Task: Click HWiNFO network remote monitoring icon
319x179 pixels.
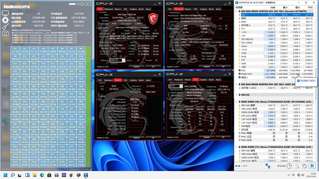Action: click(268, 165)
